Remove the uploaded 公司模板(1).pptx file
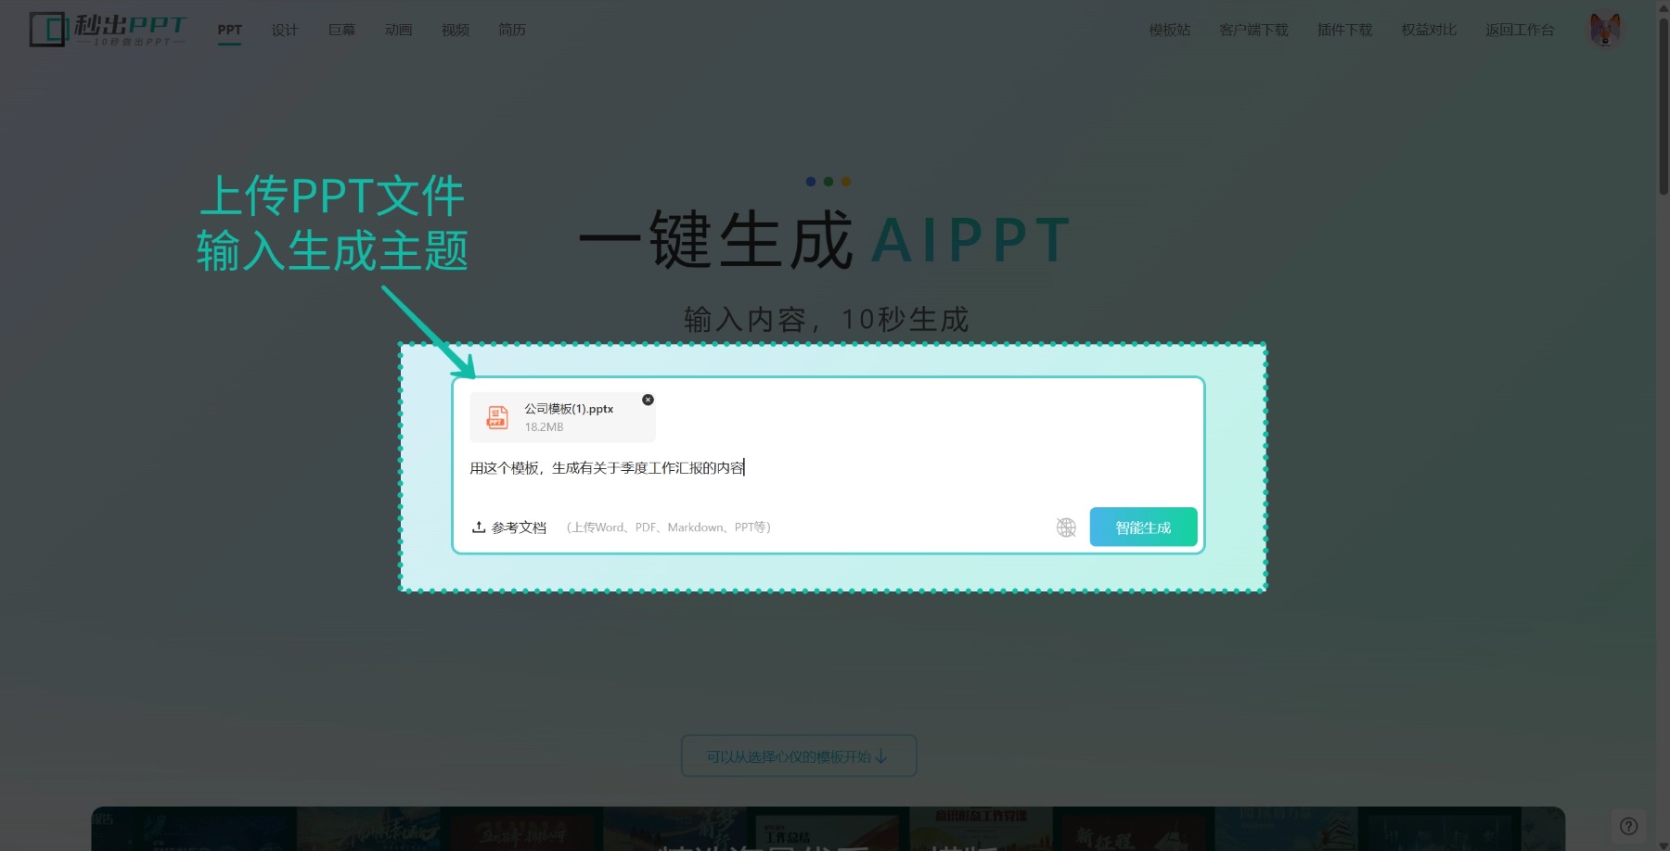Image resolution: width=1670 pixels, height=851 pixels. (648, 400)
